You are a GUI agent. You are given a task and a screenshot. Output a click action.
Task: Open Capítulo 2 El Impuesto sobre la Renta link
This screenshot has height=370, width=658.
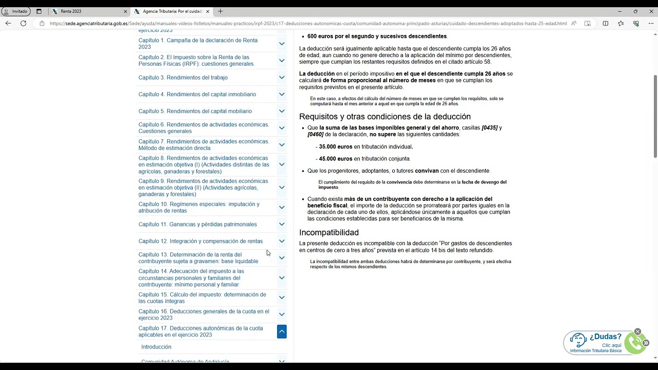tap(196, 61)
